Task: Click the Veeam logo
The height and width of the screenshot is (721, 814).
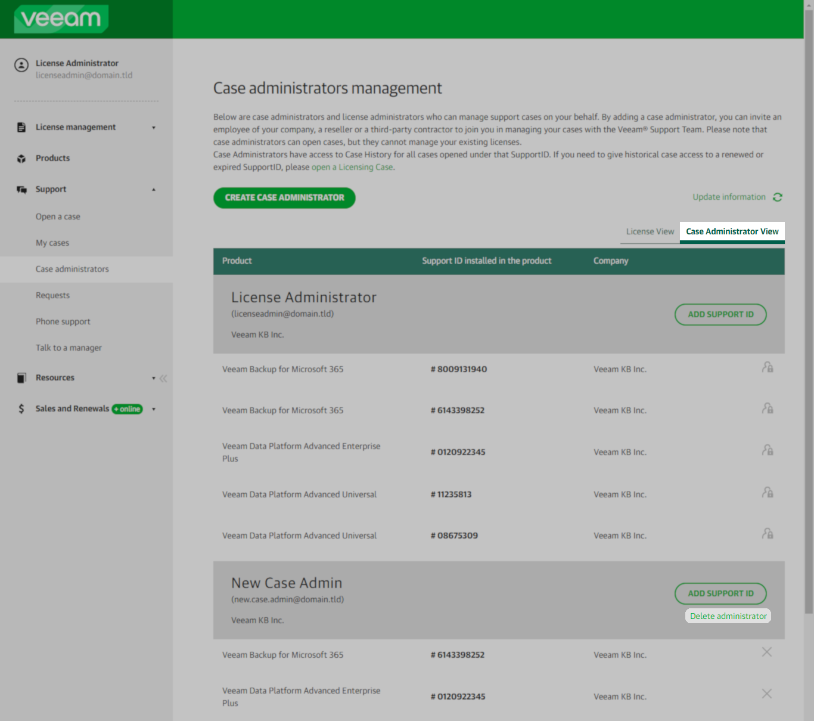Action: pyautogui.click(x=61, y=18)
